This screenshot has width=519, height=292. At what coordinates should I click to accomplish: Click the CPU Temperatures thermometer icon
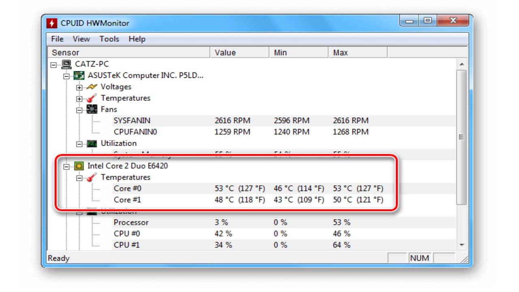[92, 177]
